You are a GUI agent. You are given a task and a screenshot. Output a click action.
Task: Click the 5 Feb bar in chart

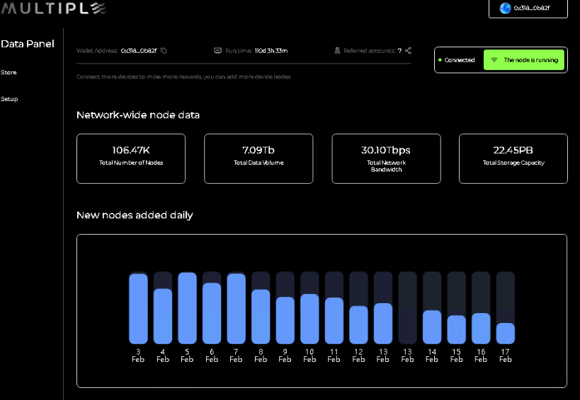187,308
